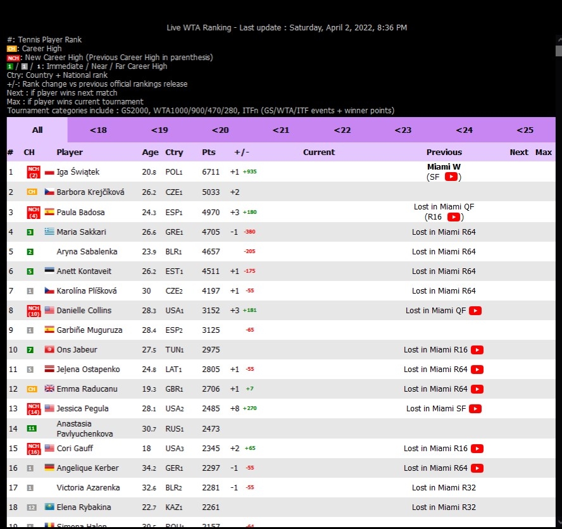This screenshot has width=562, height=529.
Task: Click the YouTube icon in Emma Raducanu's row
Action: point(477,389)
